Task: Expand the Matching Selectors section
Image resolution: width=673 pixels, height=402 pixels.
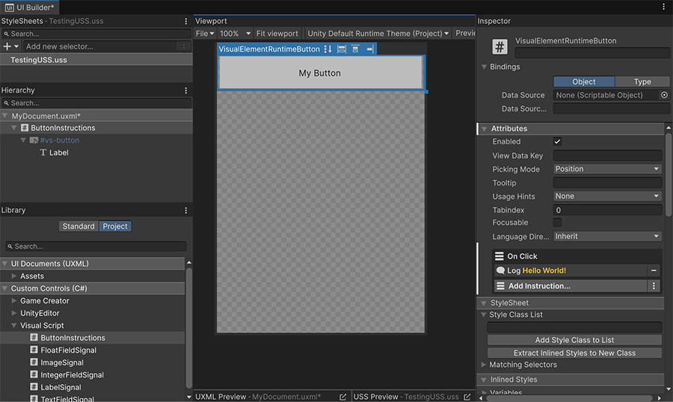Action: click(x=484, y=365)
